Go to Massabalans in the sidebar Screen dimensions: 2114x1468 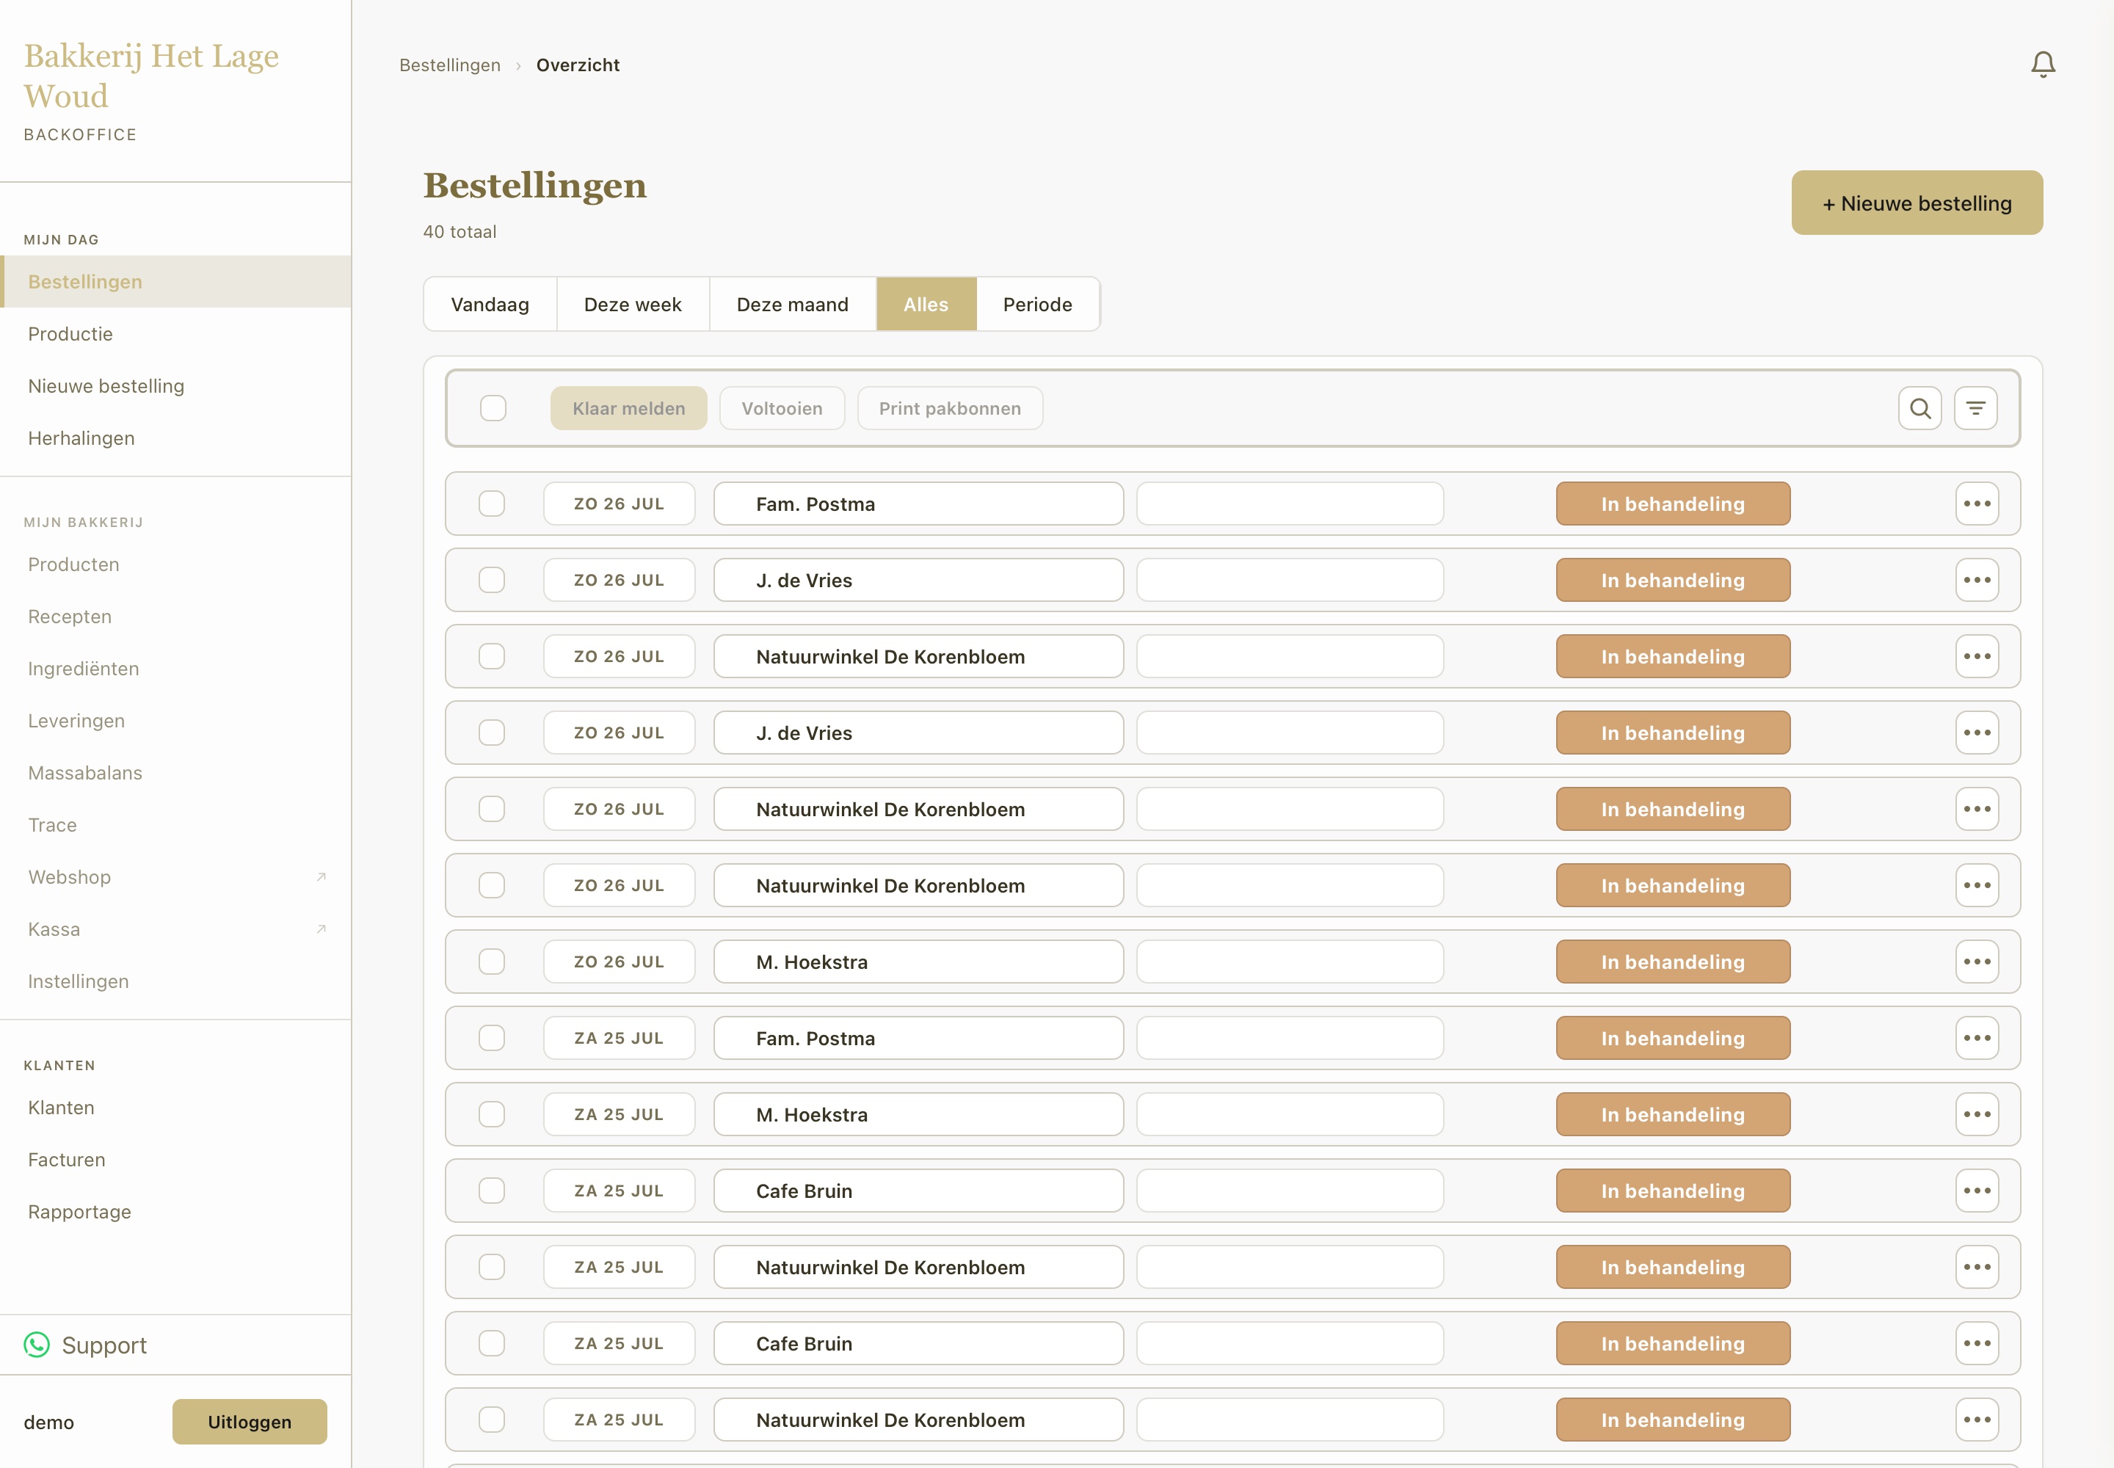(x=175, y=774)
